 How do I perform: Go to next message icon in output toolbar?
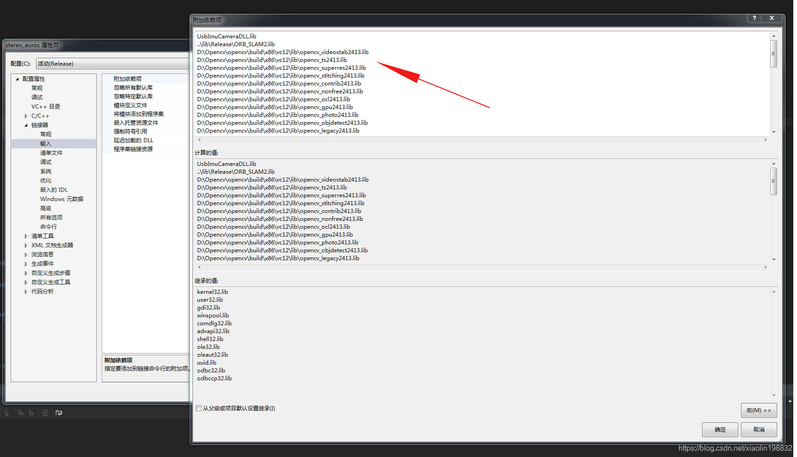tap(31, 413)
